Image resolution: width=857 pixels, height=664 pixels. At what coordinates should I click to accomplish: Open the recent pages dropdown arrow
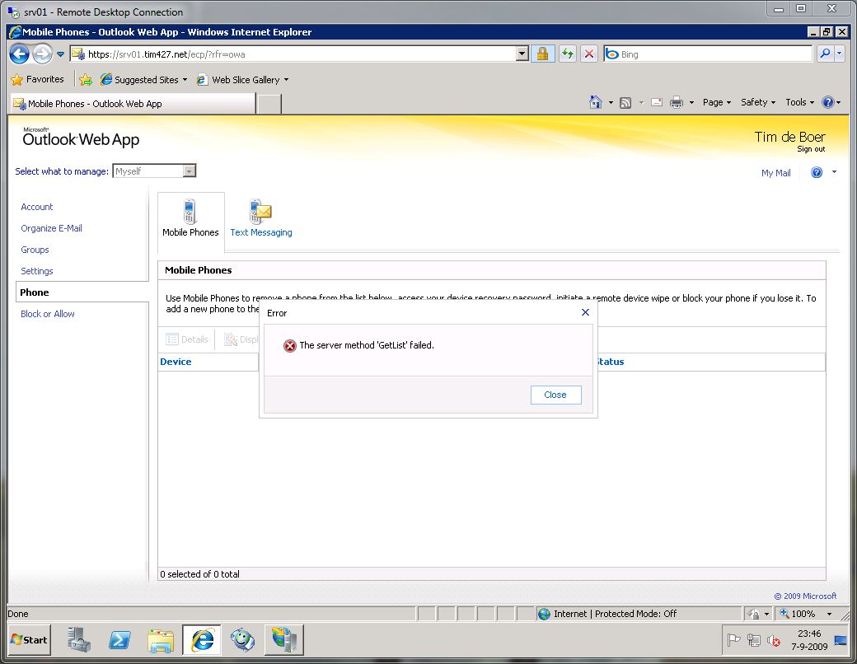[61, 54]
